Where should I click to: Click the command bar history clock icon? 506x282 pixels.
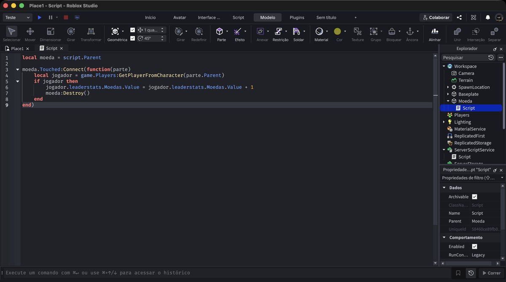point(471,273)
